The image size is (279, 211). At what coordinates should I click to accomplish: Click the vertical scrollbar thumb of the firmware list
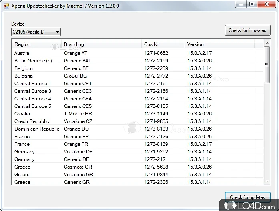267,65
